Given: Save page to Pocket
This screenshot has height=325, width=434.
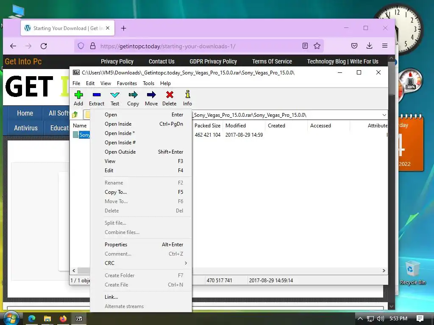Looking at the screenshot, I should click(354, 46).
